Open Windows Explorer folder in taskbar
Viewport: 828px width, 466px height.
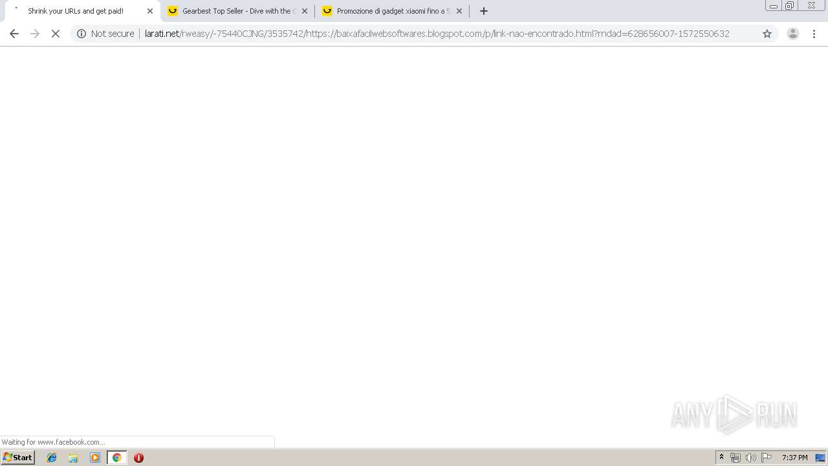pyautogui.click(x=73, y=458)
